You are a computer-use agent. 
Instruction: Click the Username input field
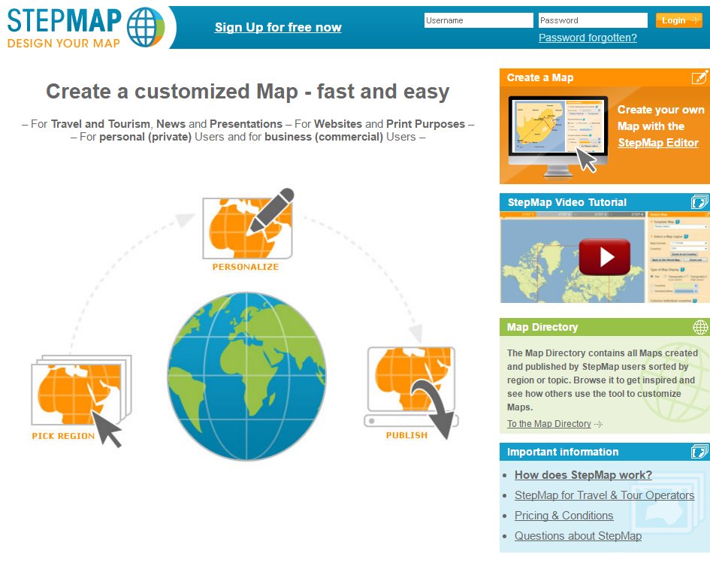[x=479, y=20]
